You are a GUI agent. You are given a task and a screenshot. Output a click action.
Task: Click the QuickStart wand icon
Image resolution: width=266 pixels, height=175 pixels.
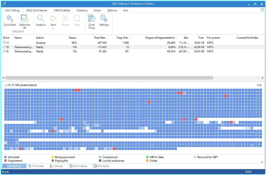tap(9, 19)
